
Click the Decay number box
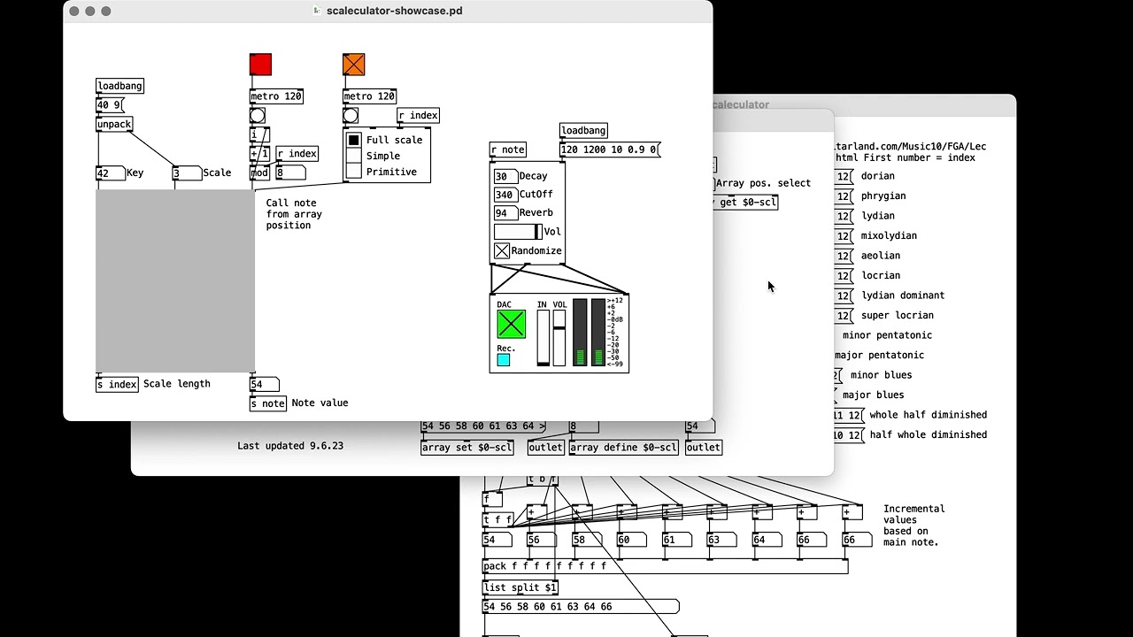pos(505,176)
